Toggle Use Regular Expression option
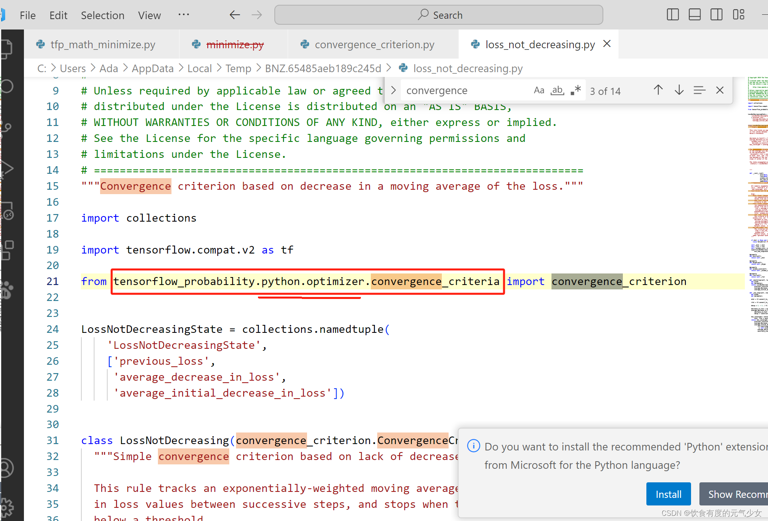768x521 pixels. click(575, 90)
